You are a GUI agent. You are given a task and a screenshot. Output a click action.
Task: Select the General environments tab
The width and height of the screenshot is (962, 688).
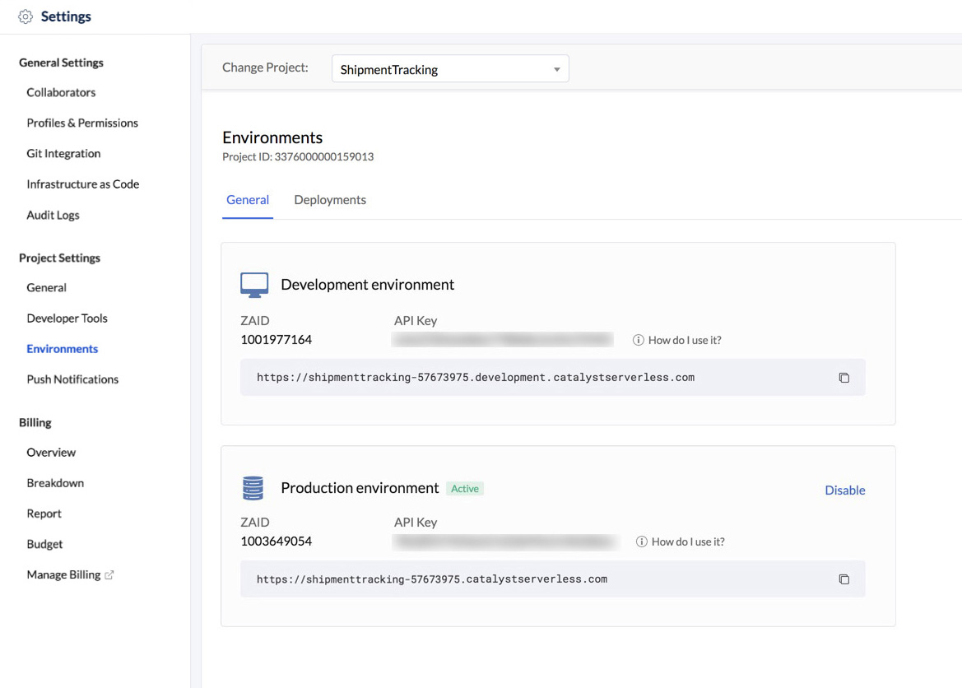(x=248, y=200)
